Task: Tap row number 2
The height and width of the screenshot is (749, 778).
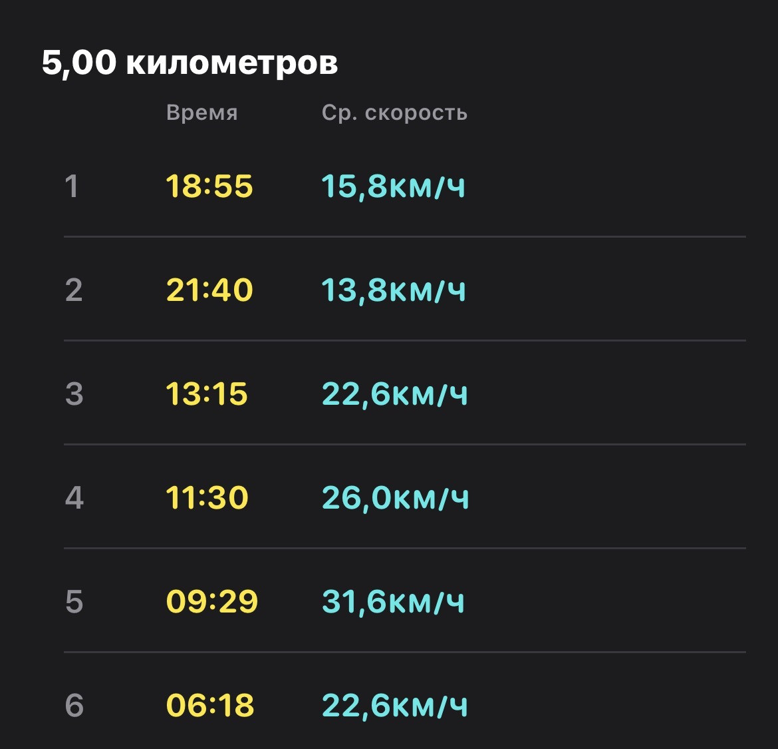Action: pyautogui.click(x=74, y=290)
